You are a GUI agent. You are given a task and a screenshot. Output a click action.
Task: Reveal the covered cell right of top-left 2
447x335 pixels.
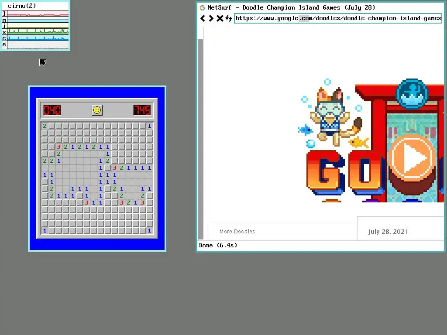point(52,126)
